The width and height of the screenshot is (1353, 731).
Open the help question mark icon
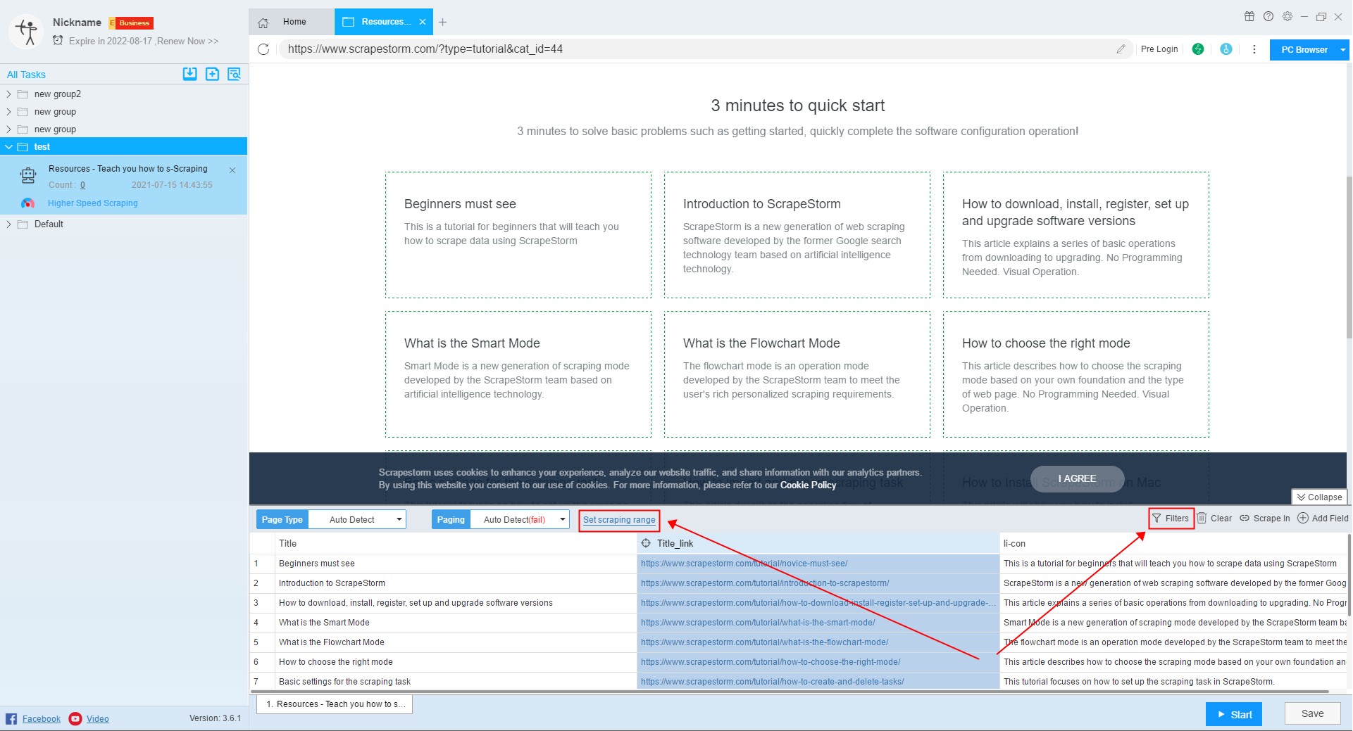pos(1268,17)
